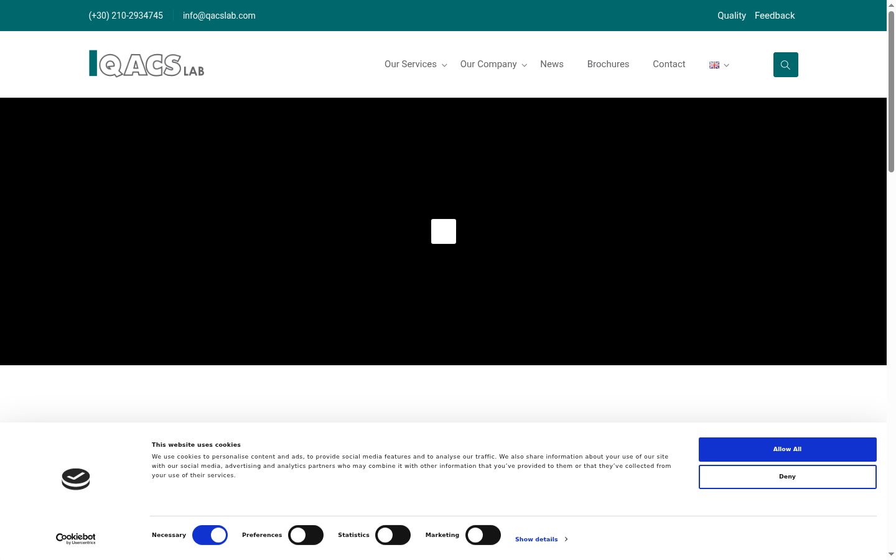The width and height of the screenshot is (896, 560).
Task: Enable the Statistics cookies switch
Action: tap(393, 535)
